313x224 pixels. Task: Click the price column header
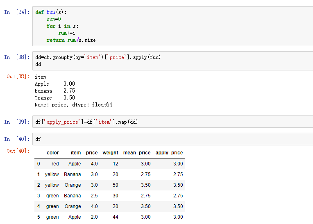click(x=92, y=153)
